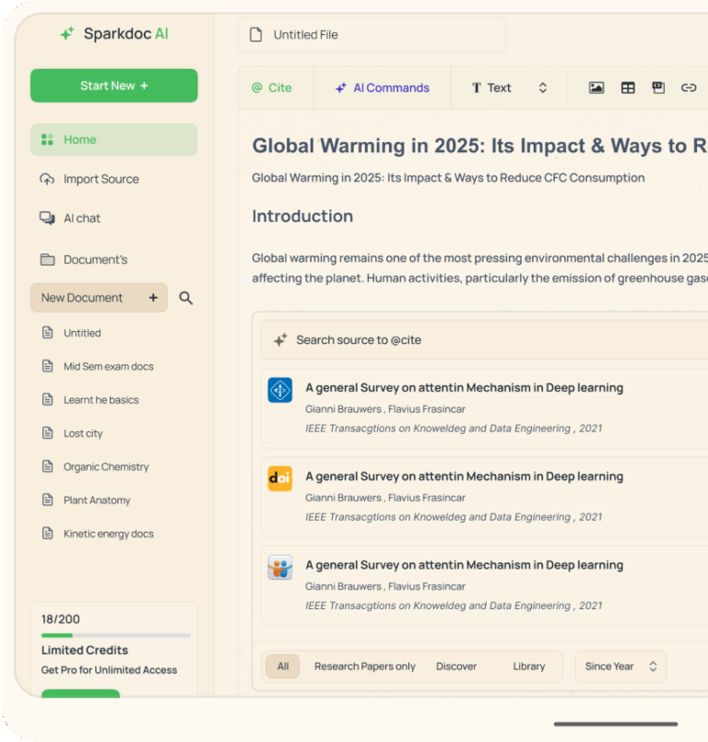Insert a link using chain icon
Screen dimensions: 708x742
[689, 88]
